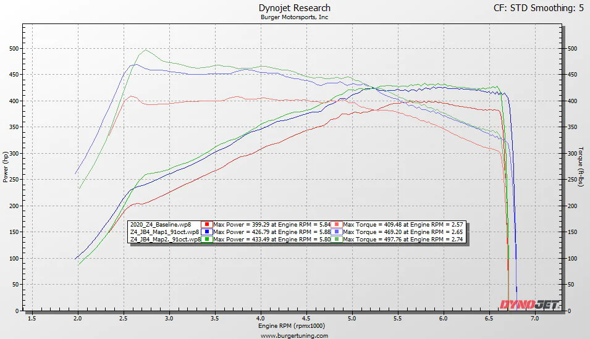Click the 7.0 tick label on the RPM axis
This screenshot has height=339, width=590.
534,318
